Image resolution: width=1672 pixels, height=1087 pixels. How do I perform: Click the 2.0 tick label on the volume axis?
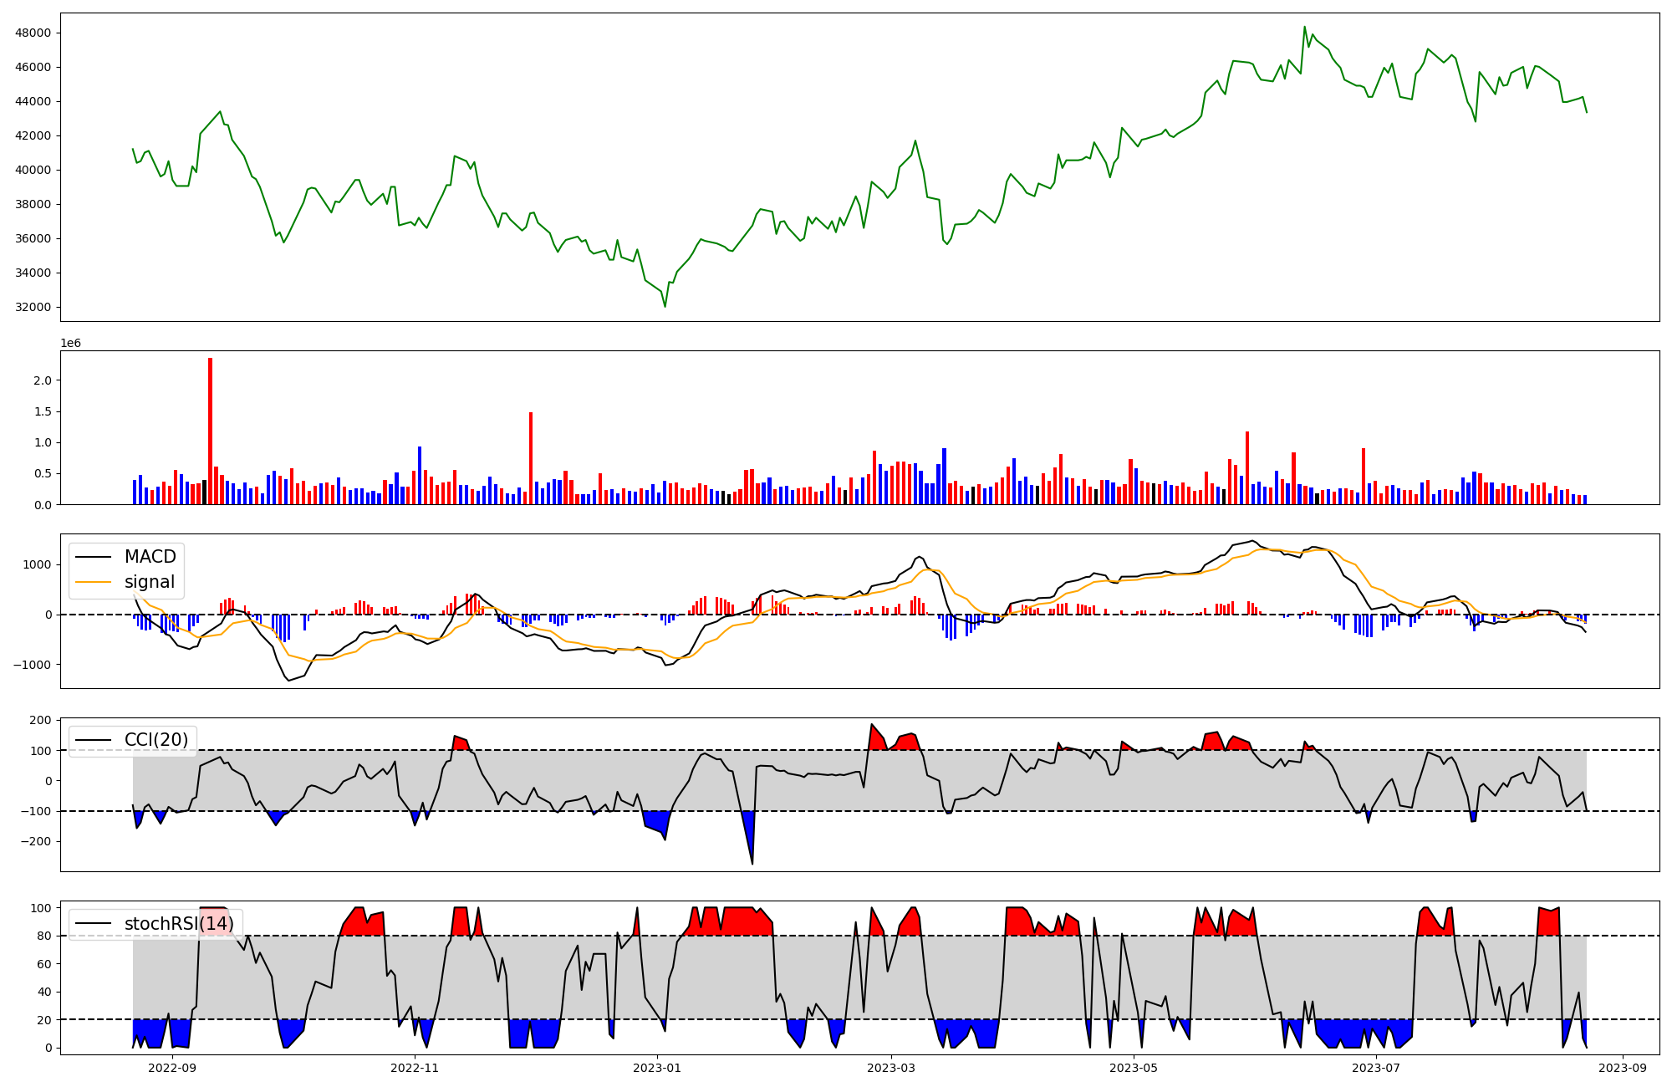(x=43, y=380)
